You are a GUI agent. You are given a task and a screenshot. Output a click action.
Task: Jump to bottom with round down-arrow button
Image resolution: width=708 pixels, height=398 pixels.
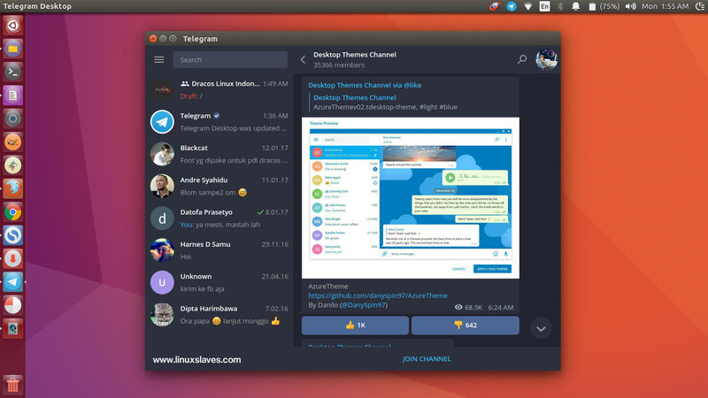point(541,328)
